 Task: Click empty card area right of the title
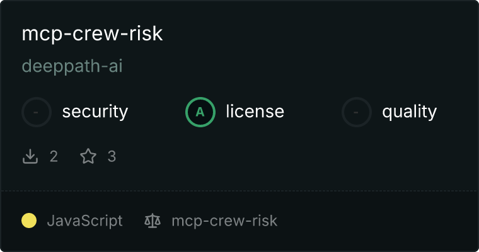point(315,34)
